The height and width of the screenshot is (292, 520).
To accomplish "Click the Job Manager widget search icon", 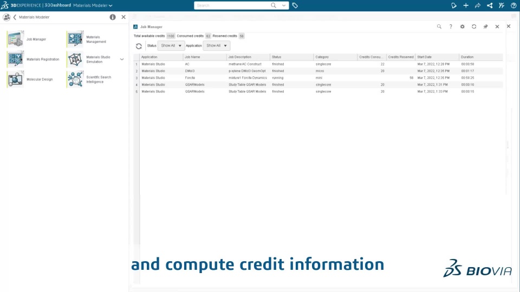I will point(439,26).
